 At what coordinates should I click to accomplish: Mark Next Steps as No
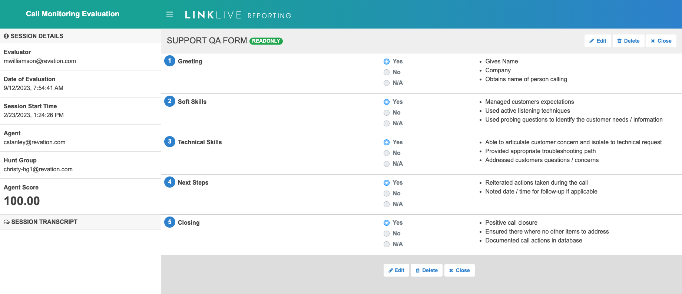coord(387,194)
